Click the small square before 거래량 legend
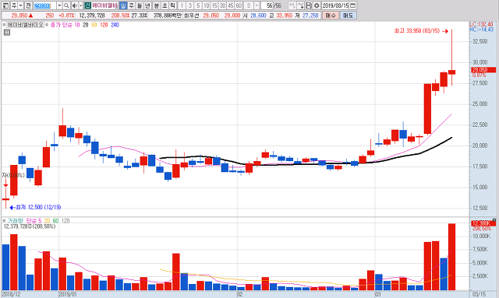This screenshot has height=298, width=499. pos(4,220)
